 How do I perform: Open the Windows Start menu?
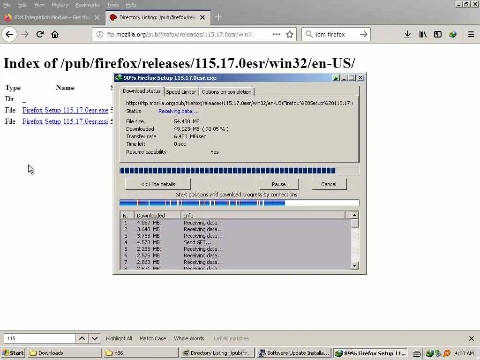pyautogui.click(x=13, y=353)
